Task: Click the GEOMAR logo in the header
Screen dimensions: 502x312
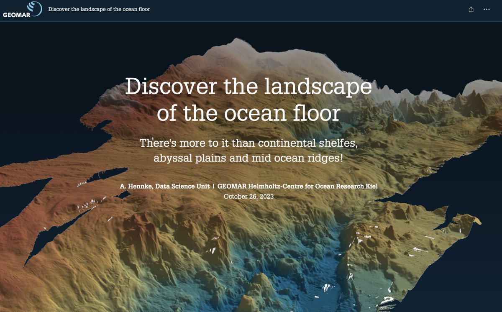Action: tap(22, 10)
